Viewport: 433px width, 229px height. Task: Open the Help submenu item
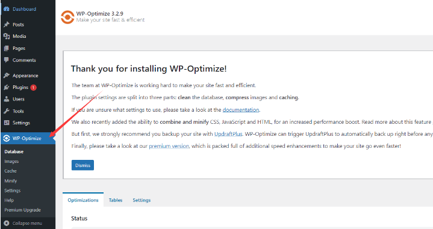(9, 200)
